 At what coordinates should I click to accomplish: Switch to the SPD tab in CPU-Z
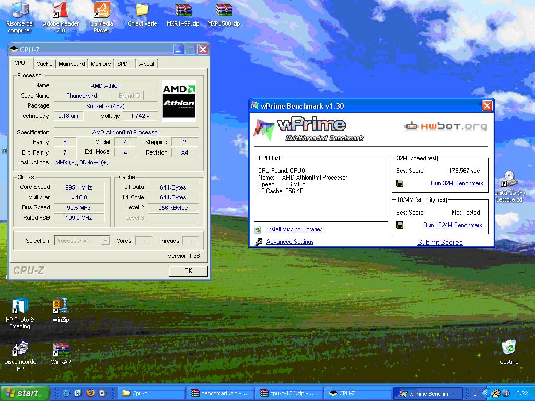click(122, 64)
